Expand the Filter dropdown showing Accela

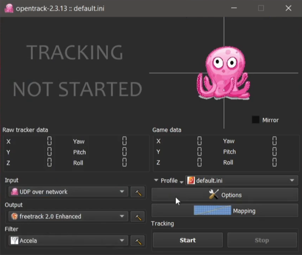68,240
